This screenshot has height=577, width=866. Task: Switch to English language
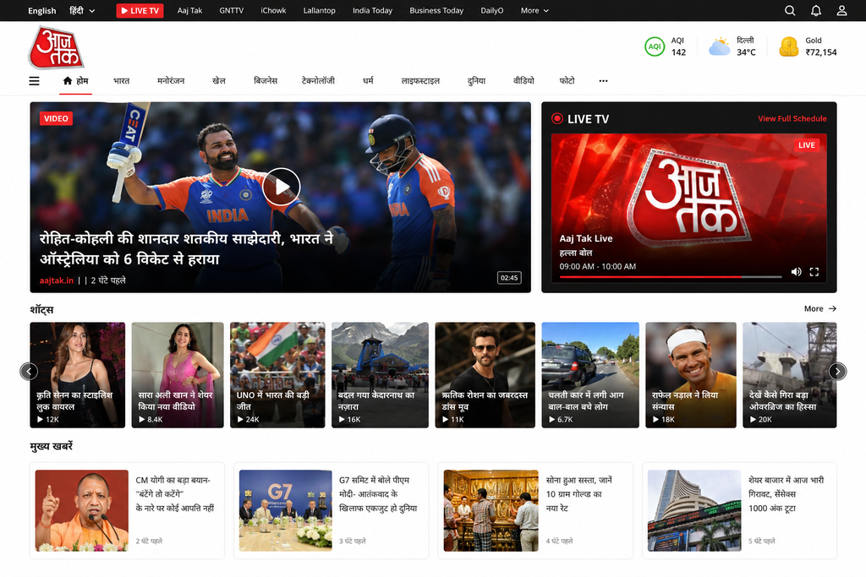click(42, 10)
